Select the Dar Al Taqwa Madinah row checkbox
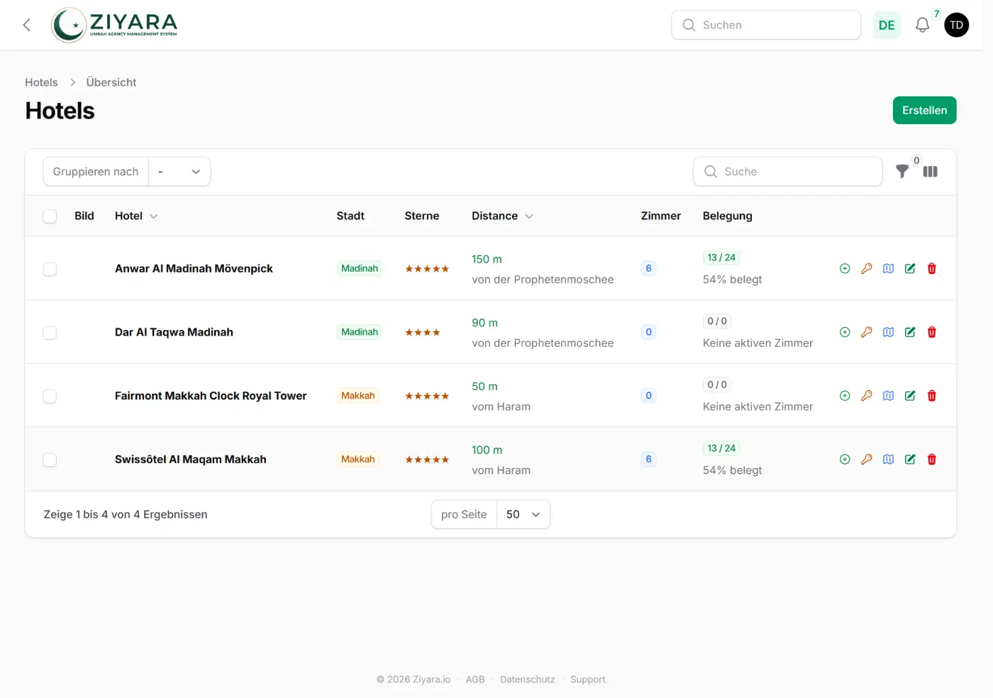Image resolution: width=993 pixels, height=698 pixels. 50,333
